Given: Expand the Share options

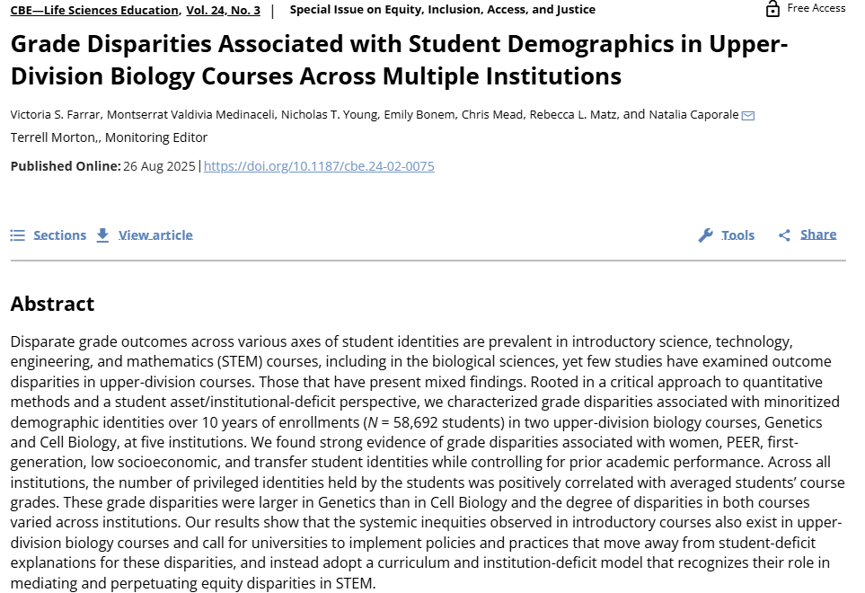Looking at the screenshot, I should (x=817, y=235).
